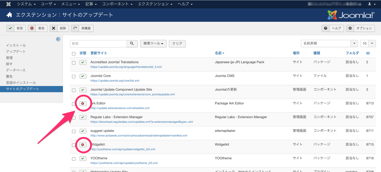Select the suggest update row checkbox
Viewport: 381px width, 172px height.
[74, 131]
